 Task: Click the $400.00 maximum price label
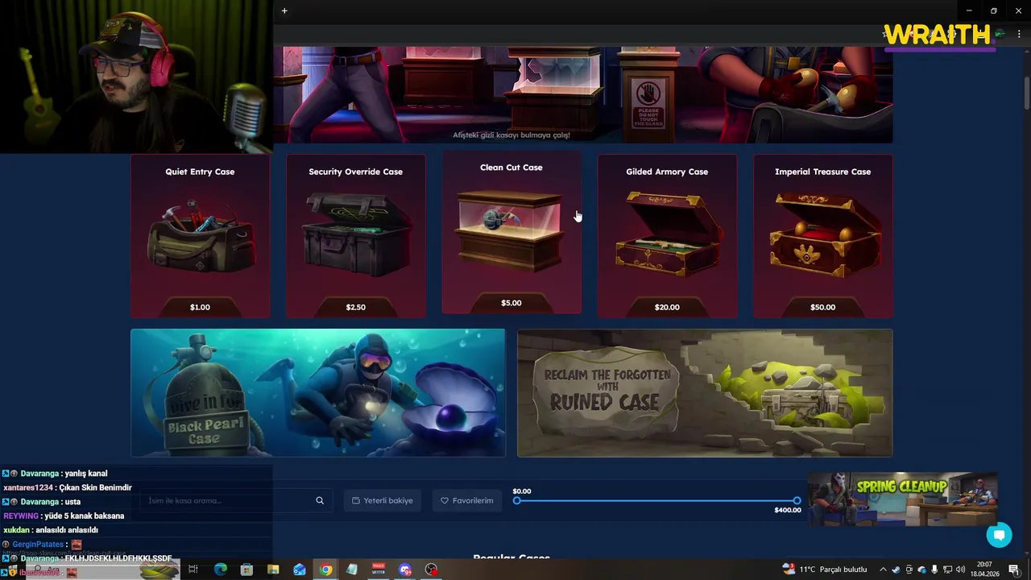pyautogui.click(x=788, y=510)
